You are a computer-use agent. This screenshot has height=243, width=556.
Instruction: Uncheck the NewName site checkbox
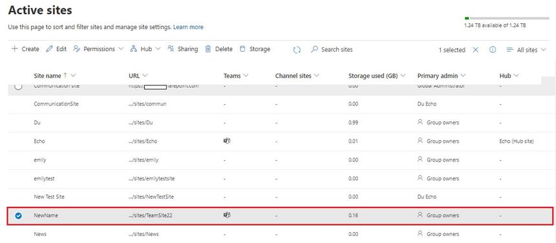coord(19,215)
